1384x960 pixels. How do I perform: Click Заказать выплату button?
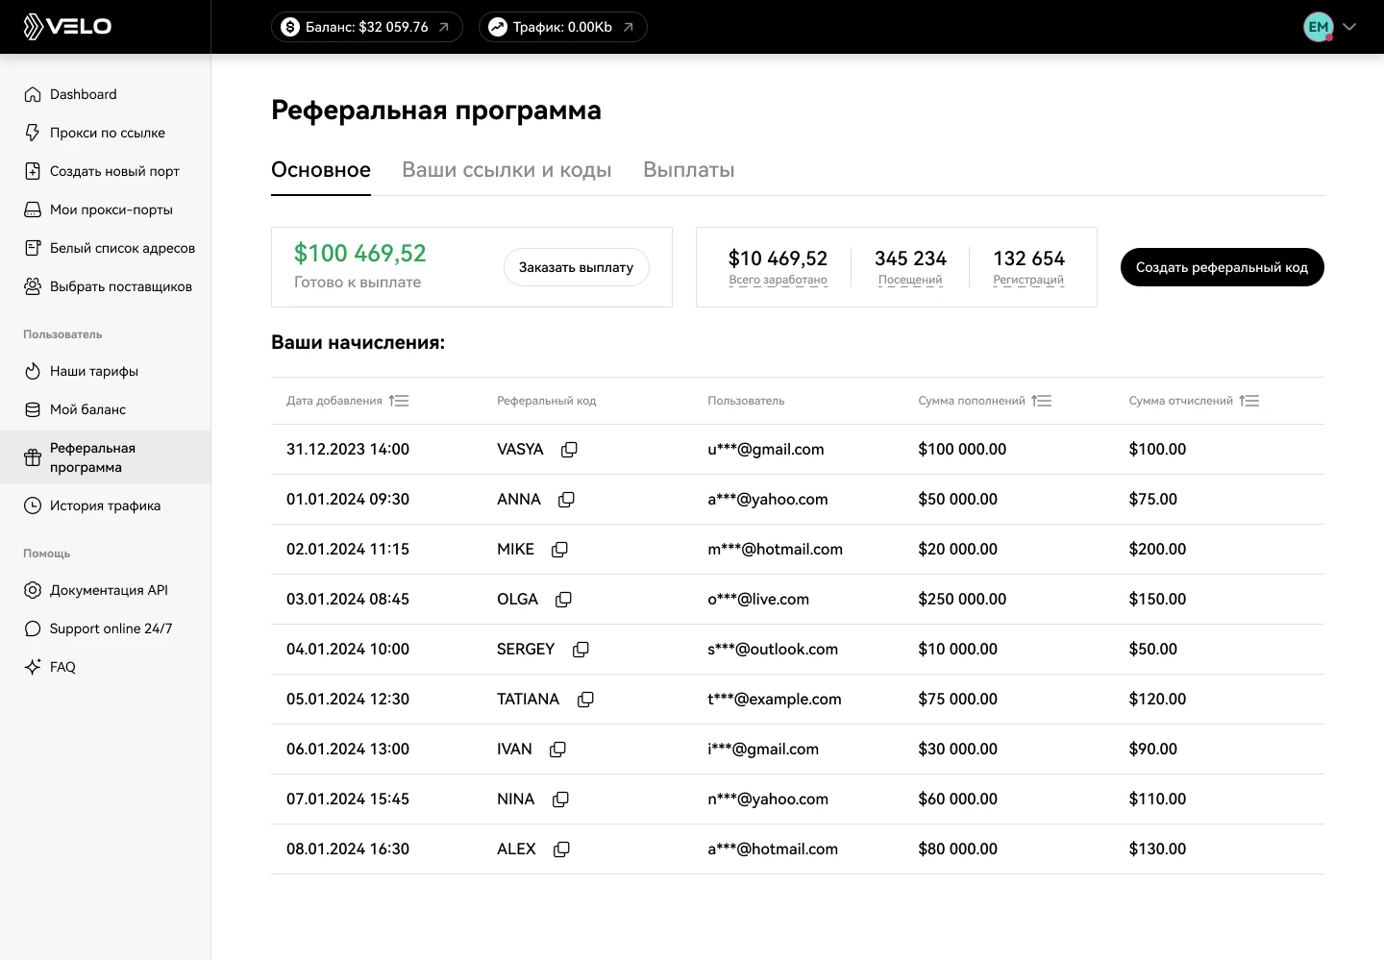point(577,267)
